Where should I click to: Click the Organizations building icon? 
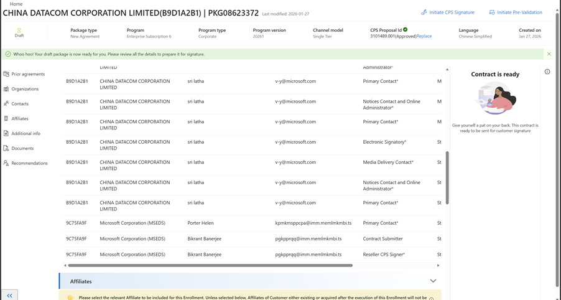tap(6, 89)
